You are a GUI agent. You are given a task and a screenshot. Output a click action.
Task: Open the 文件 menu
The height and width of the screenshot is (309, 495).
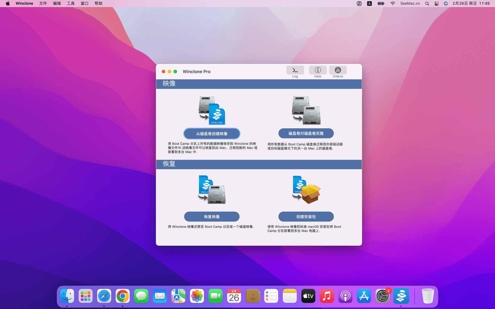[43, 4]
